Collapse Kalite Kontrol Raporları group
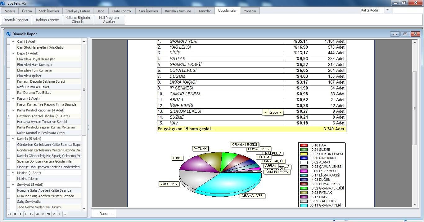Image resolution: width=424 pixels, height=222 pixels. click(13, 110)
